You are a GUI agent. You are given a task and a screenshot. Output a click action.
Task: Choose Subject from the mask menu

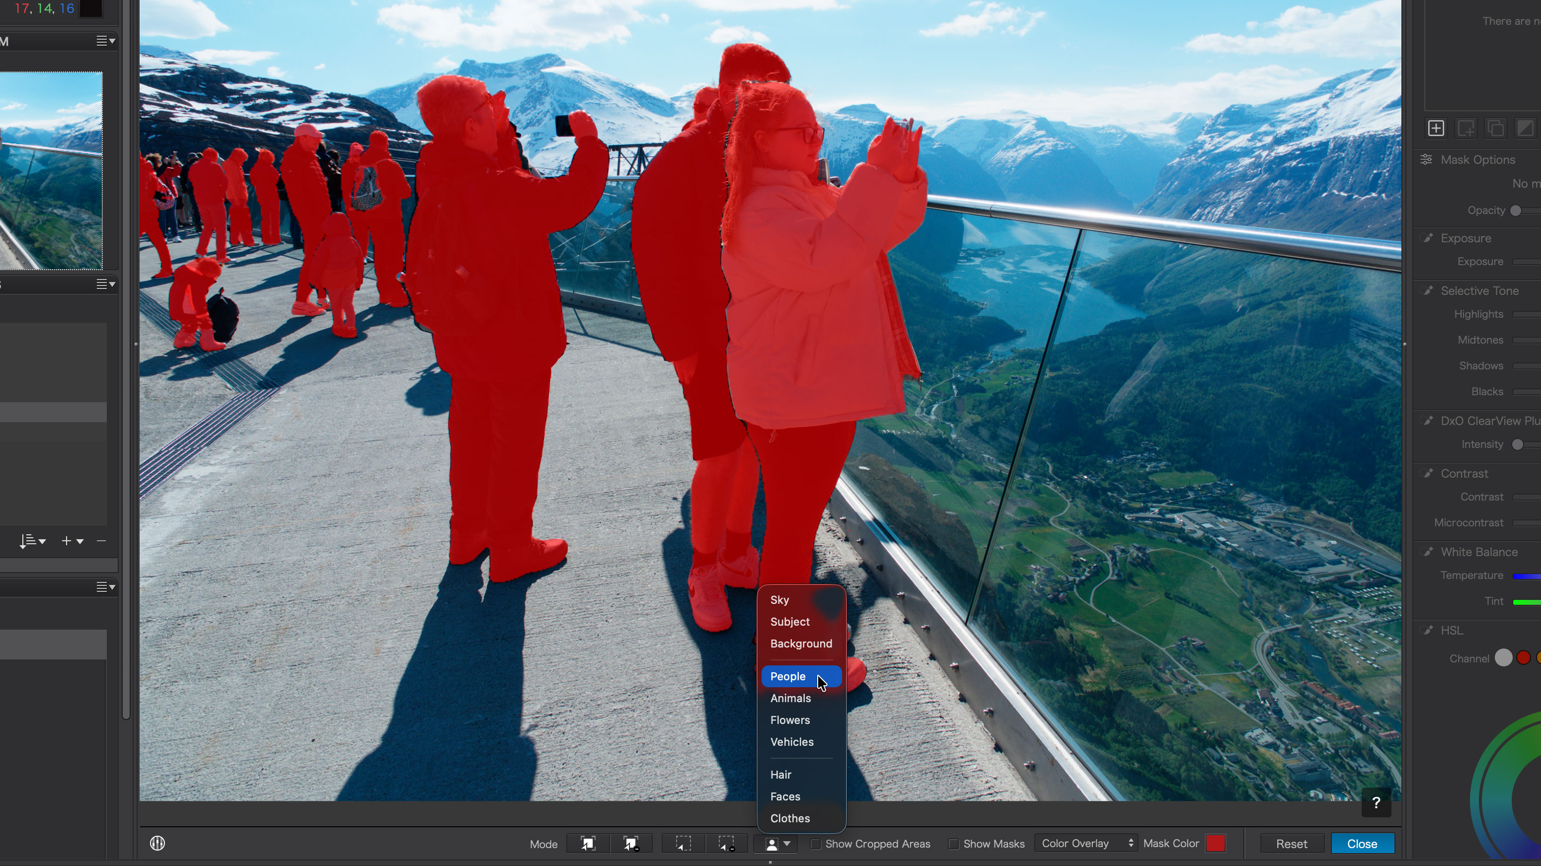pos(801,622)
